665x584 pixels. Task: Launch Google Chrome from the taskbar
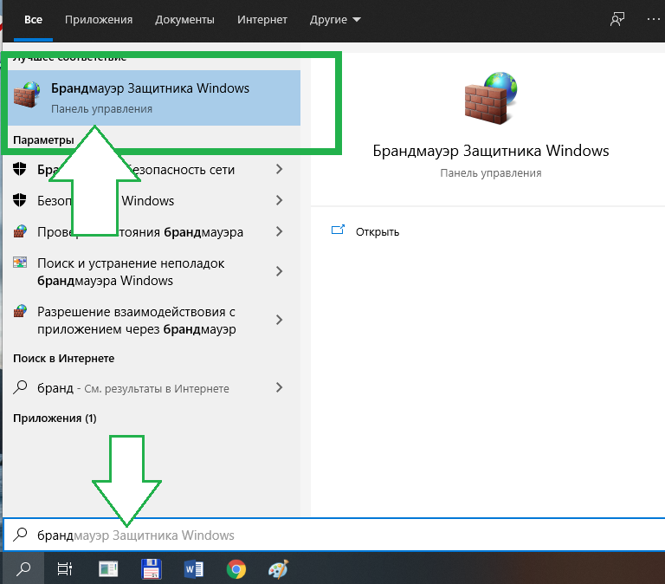pyautogui.click(x=236, y=568)
